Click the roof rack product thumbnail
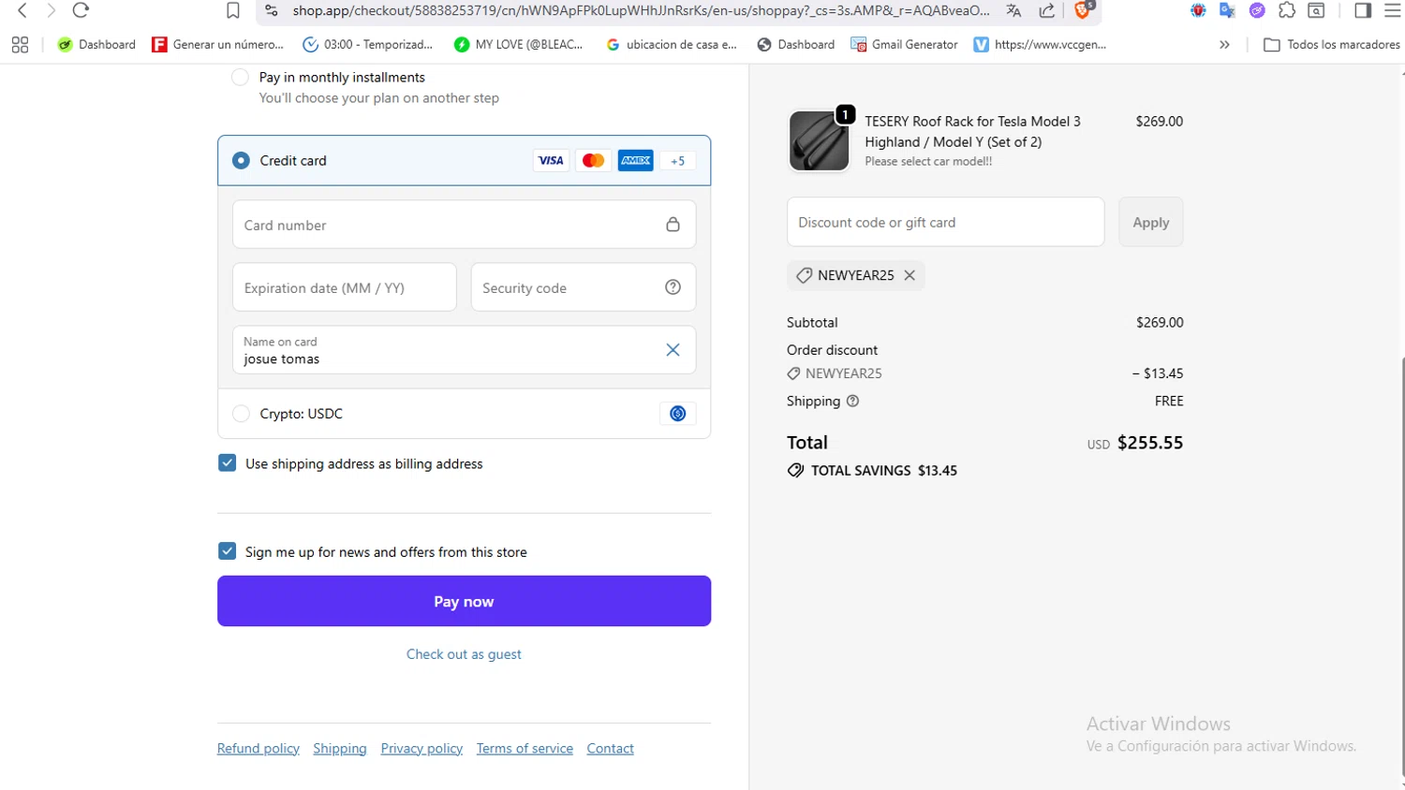Screen dimensions: 1405x790 [x=819, y=141]
